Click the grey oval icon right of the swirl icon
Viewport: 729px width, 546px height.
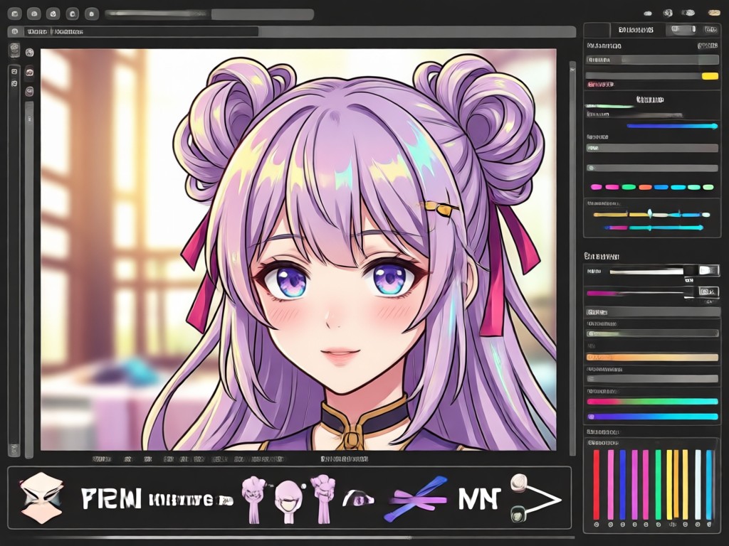point(690,13)
